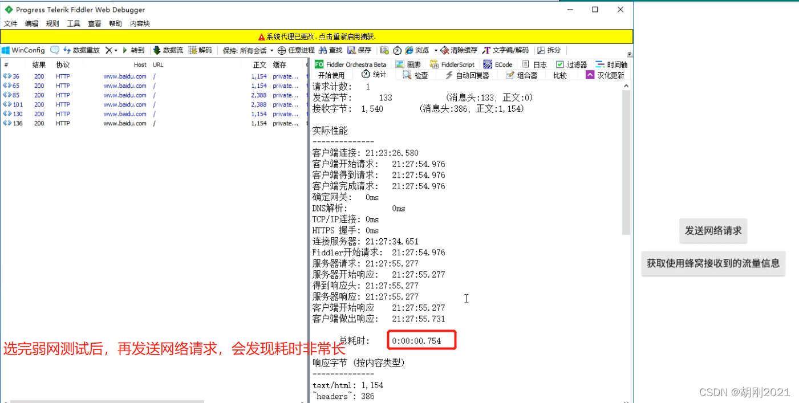Select the 统计 (Statistics) tab

[x=374, y=75]
